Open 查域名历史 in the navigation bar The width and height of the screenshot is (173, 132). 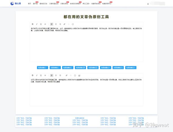click(x=43, y=3)
